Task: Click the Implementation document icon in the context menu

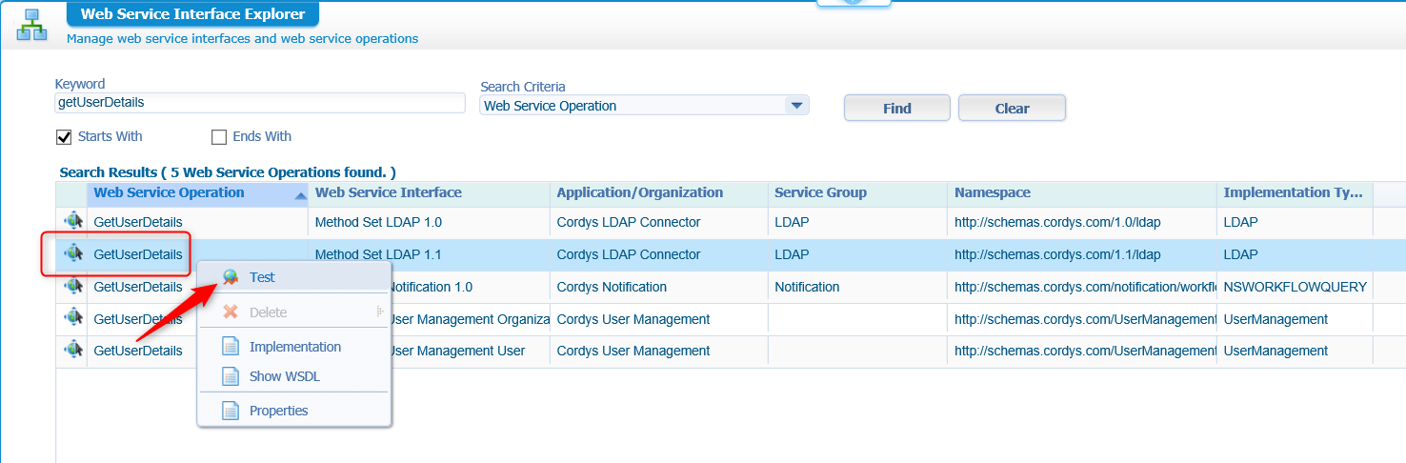Action: pos(231,347)
